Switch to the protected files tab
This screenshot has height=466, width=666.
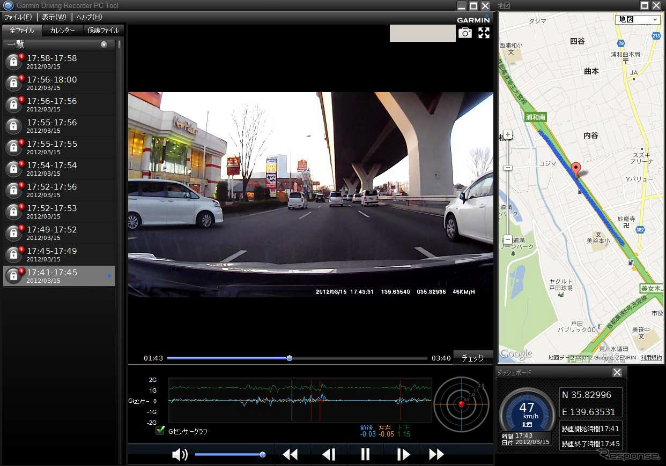coord(103,31)
